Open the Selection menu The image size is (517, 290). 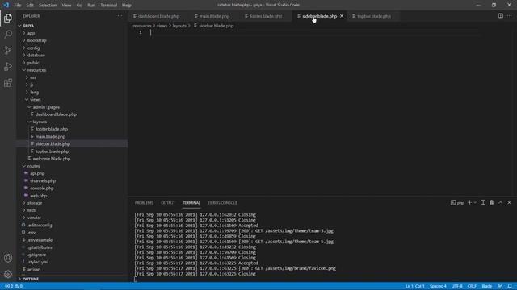point(48,6)
